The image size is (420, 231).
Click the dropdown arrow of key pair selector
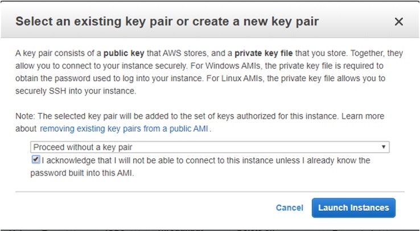384,147
